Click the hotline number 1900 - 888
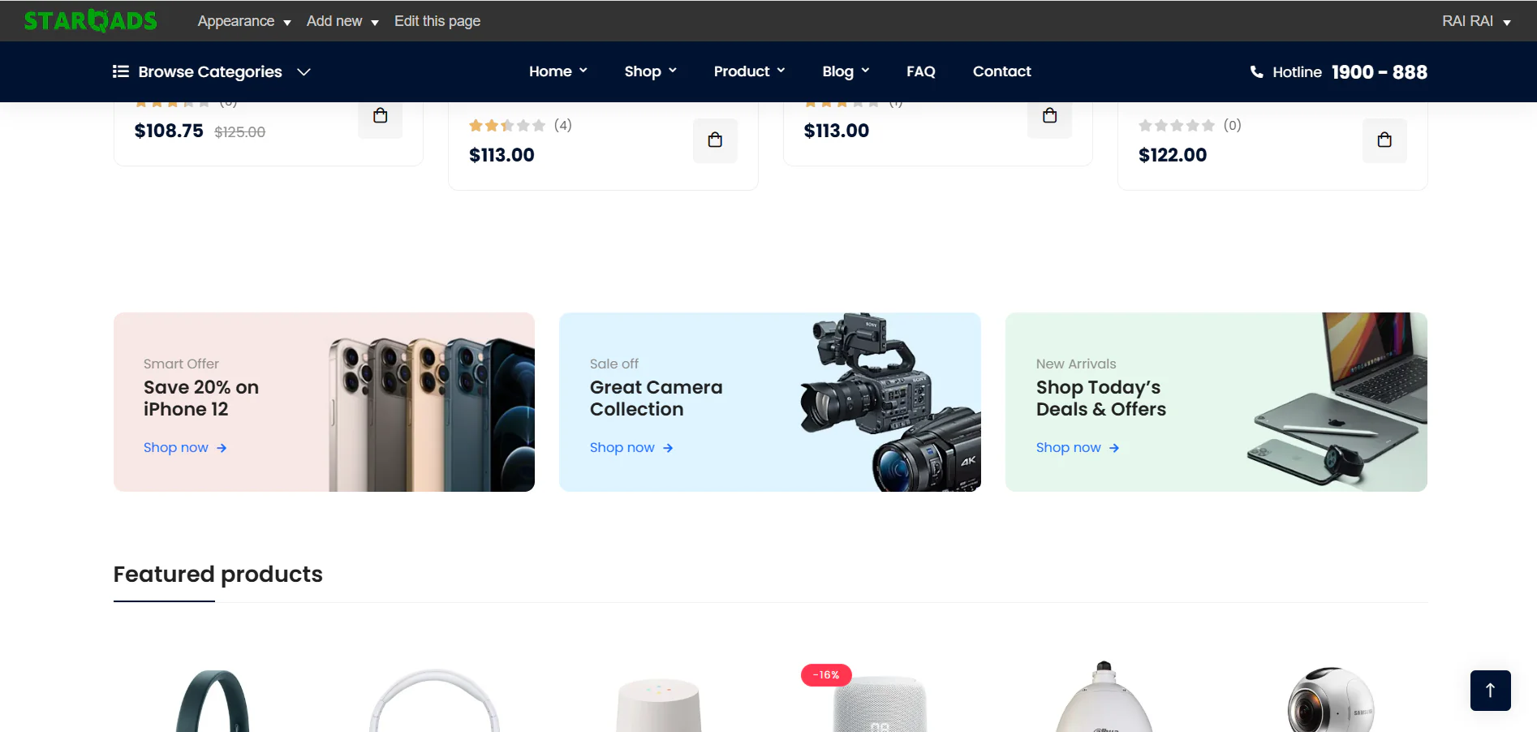The image size is (1537, 732). pyautogui.click(x=1380, y=72)
